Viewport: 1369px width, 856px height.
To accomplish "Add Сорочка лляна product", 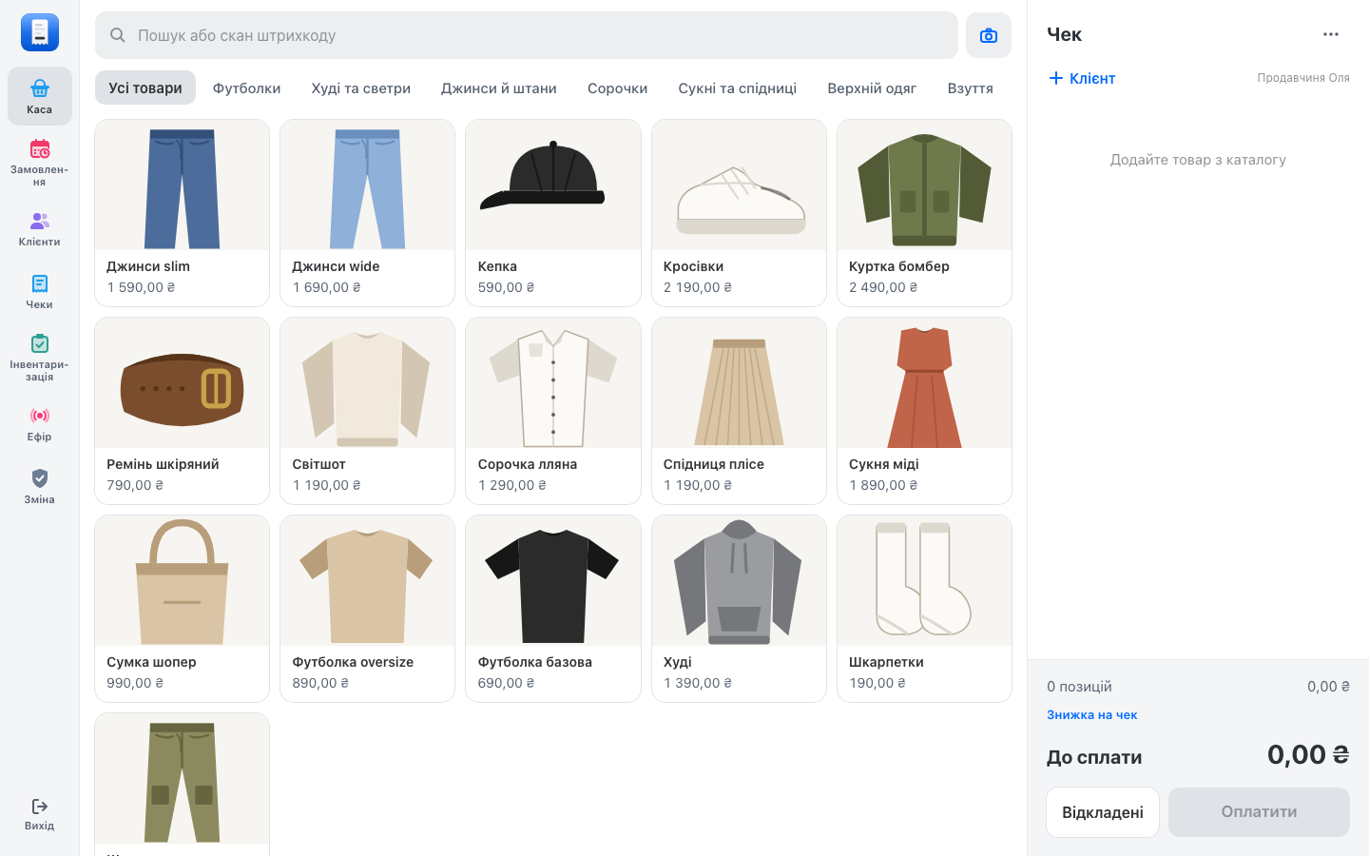I will (553, 411).
